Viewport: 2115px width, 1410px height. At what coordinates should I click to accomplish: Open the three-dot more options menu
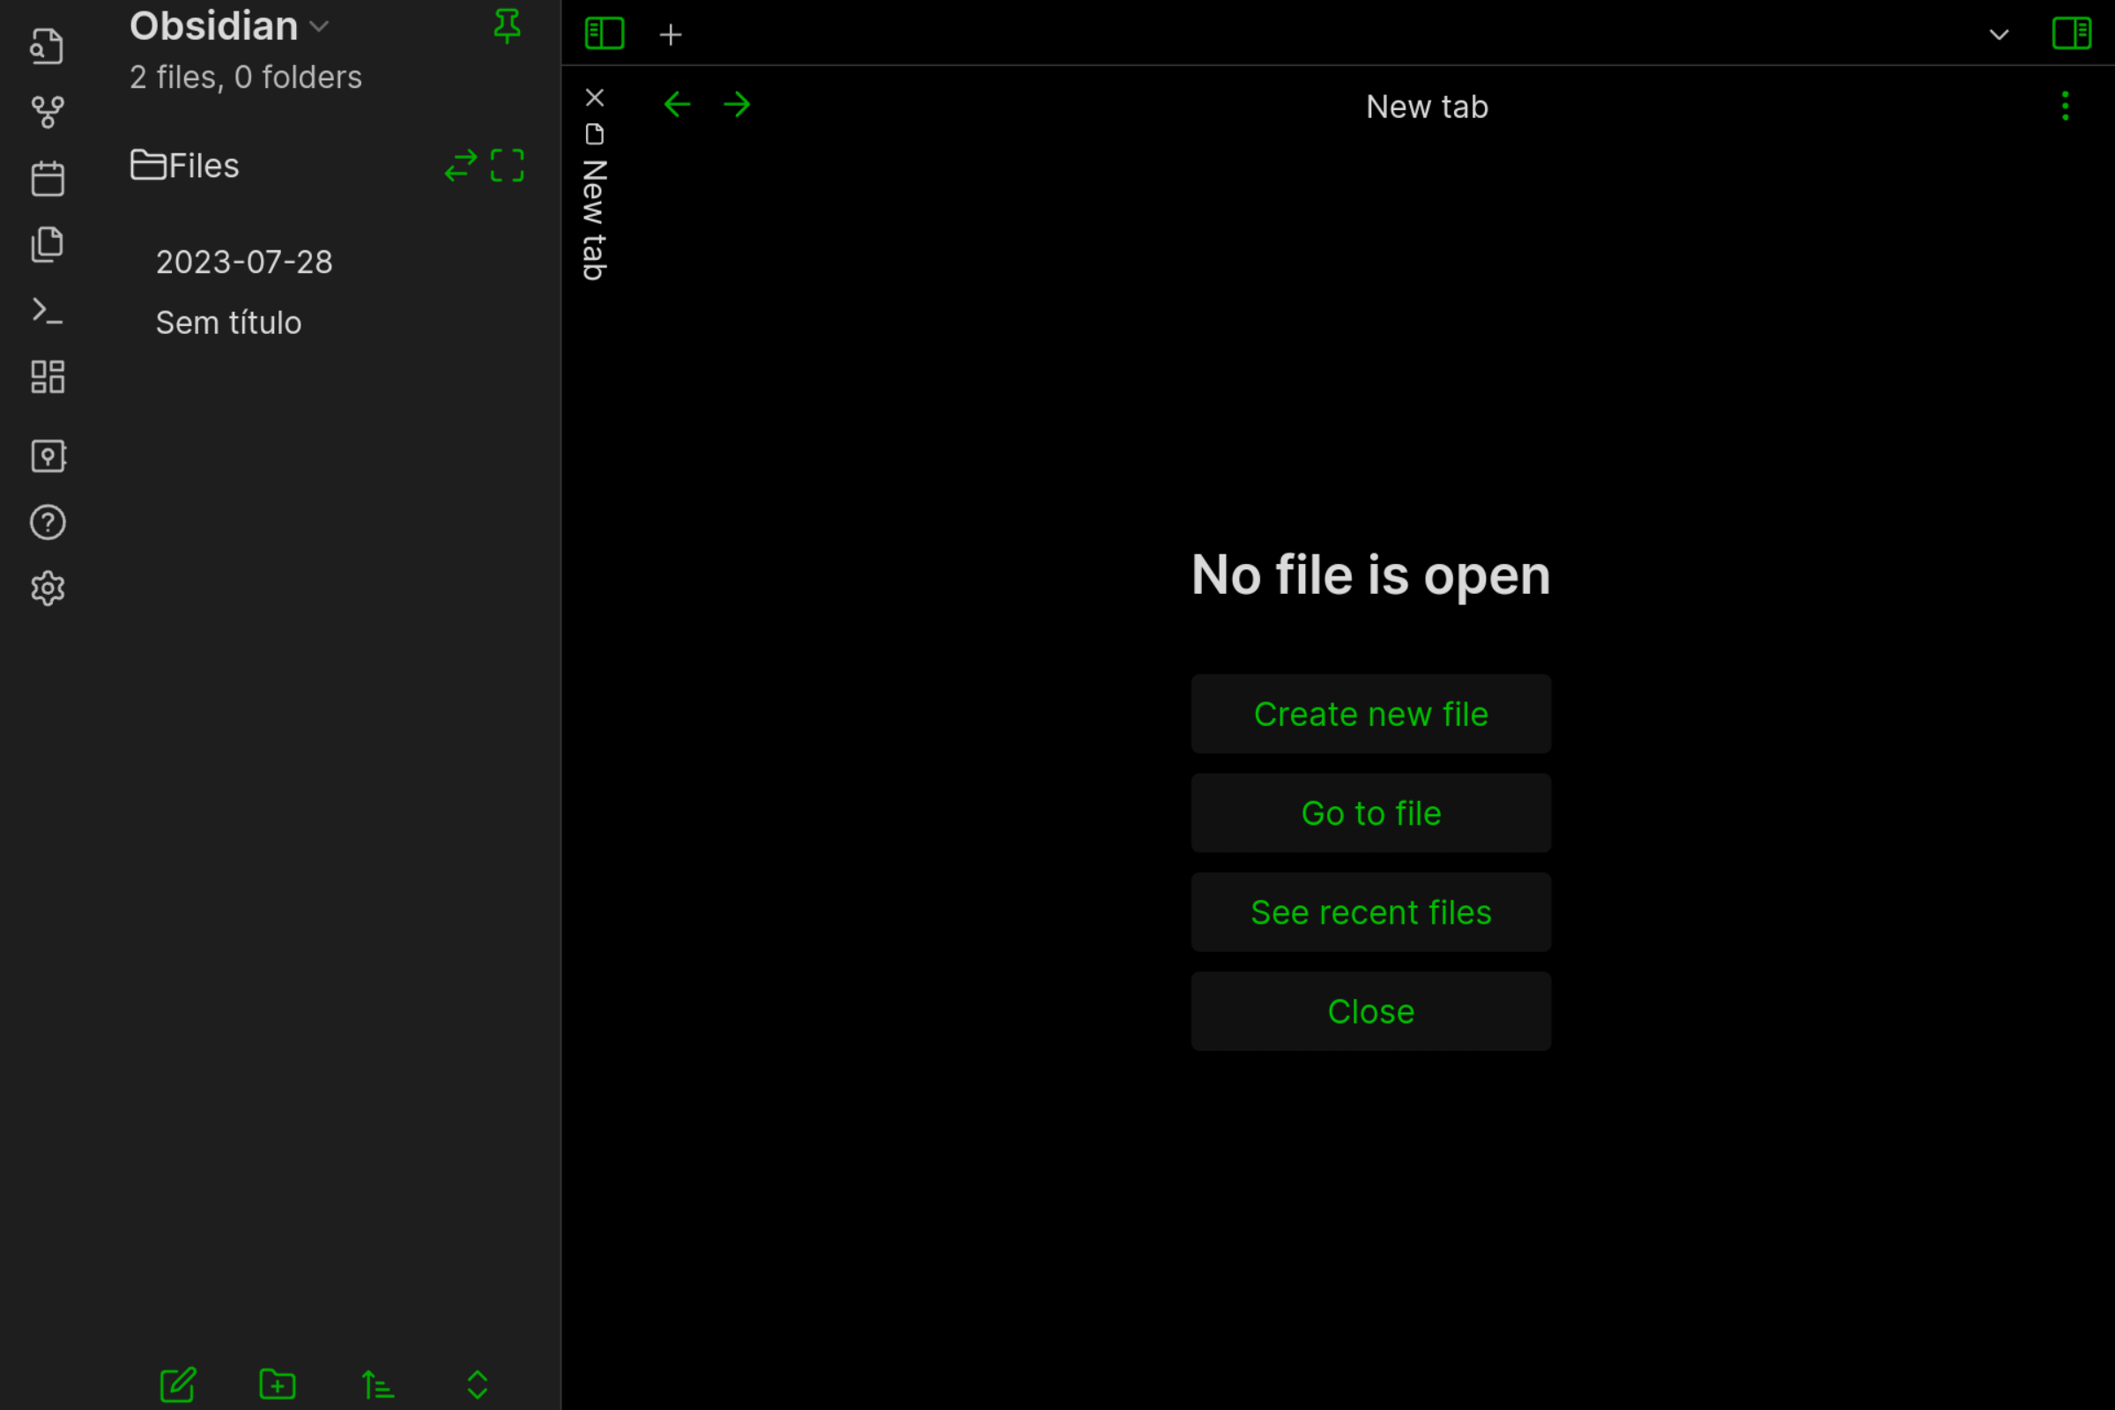pos(2065,105)
